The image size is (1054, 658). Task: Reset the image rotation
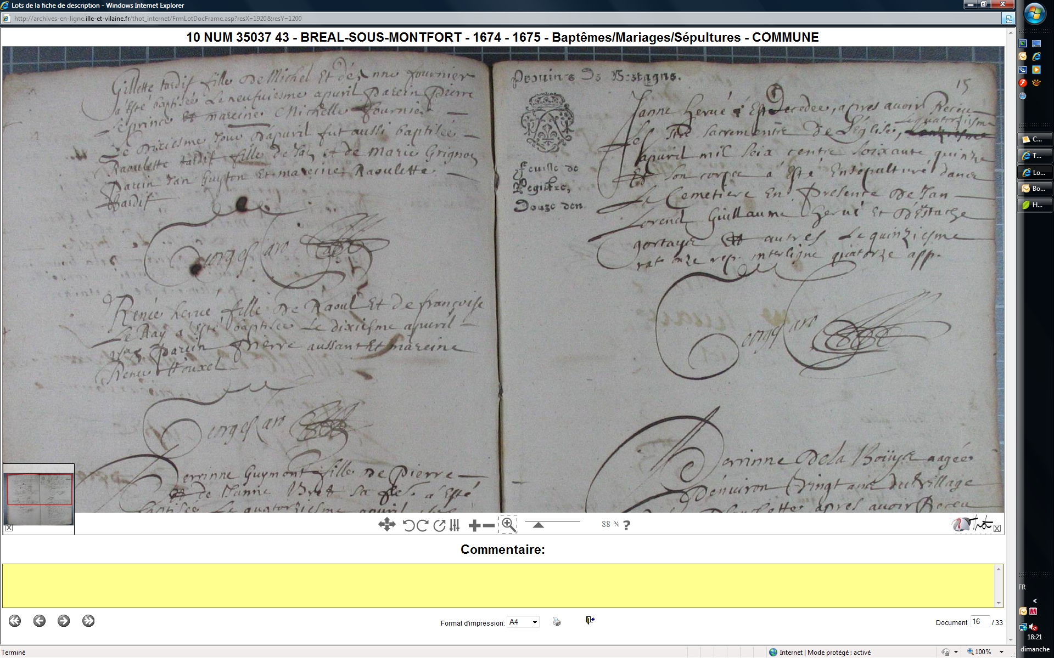coord(439,525)
